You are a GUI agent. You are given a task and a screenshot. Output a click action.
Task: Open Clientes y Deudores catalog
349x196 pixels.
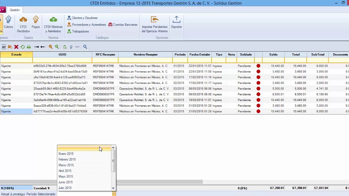[x=82, y=18]
